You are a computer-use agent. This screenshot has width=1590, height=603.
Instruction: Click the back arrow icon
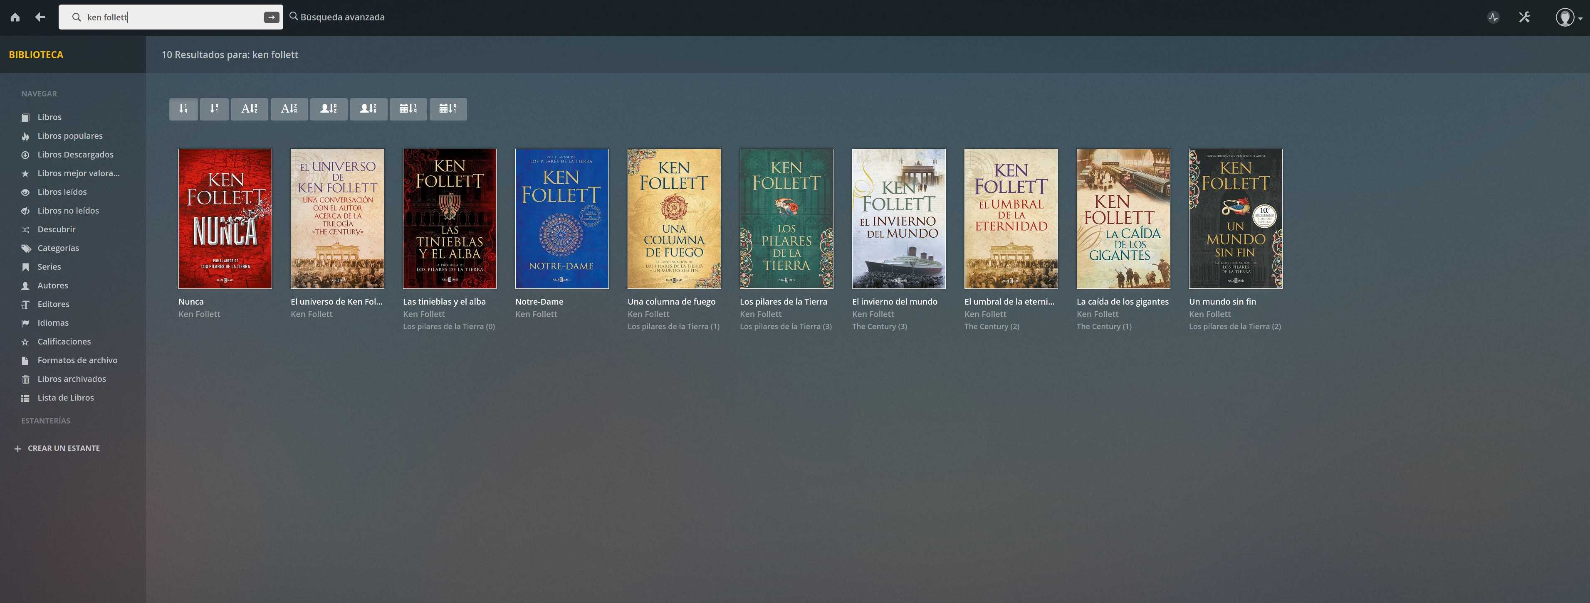40,17
